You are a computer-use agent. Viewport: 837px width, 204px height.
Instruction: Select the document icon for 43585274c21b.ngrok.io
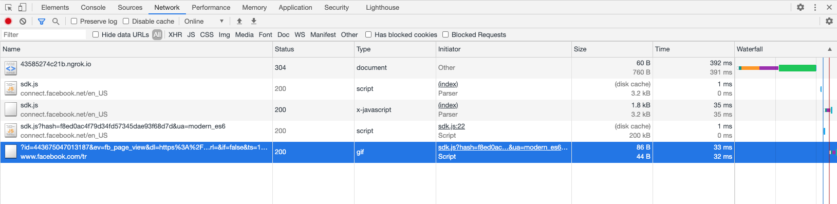coord(11,68)
